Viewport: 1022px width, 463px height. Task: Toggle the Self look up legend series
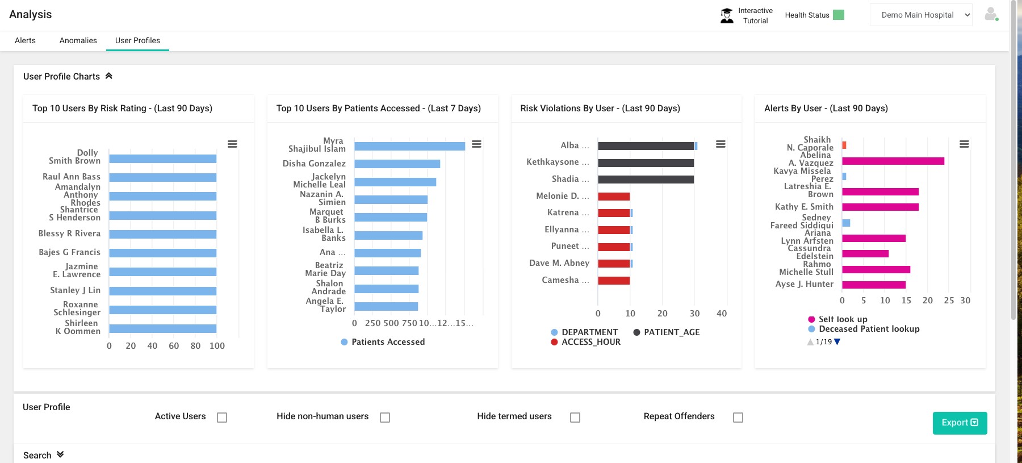[x=838, y=319]
